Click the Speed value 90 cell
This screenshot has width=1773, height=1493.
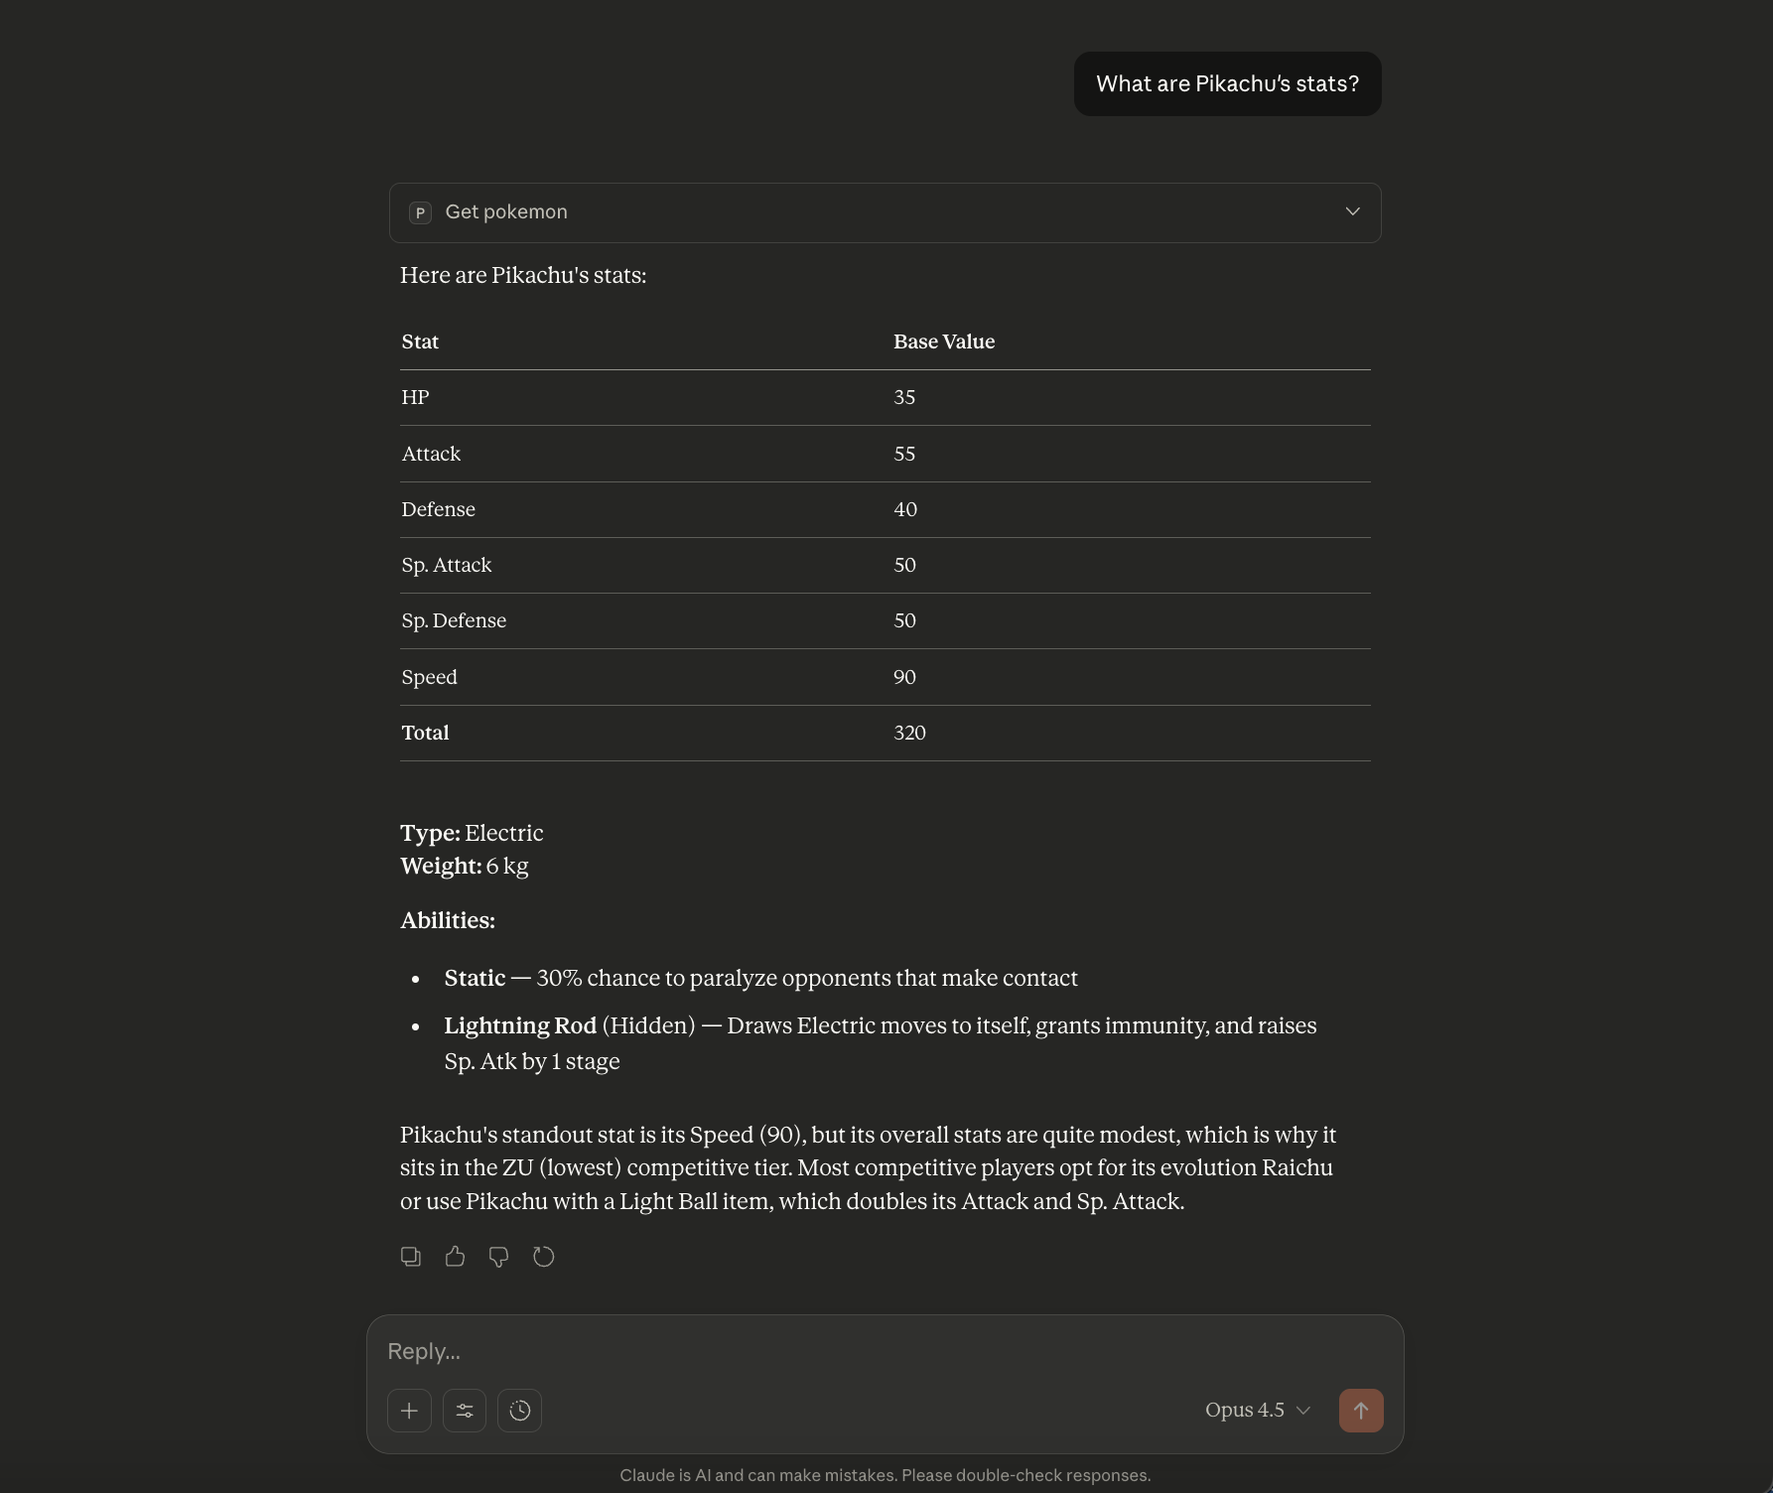[904, 677]
